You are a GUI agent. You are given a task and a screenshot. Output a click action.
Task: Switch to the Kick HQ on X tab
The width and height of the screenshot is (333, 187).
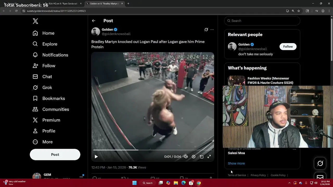click(63, 4)
